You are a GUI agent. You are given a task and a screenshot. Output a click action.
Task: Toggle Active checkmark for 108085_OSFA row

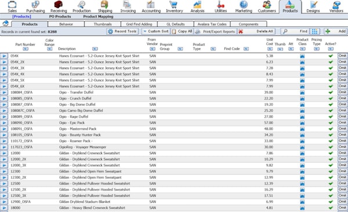pyautogui.click(x=331, y=98)
